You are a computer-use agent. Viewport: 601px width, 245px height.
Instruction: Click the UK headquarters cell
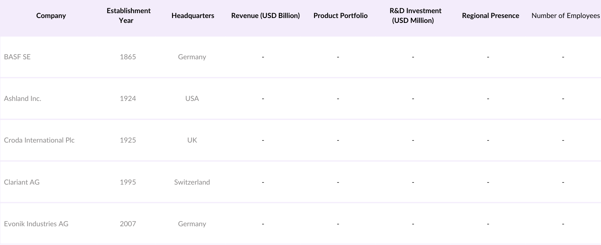click(192, 140)
